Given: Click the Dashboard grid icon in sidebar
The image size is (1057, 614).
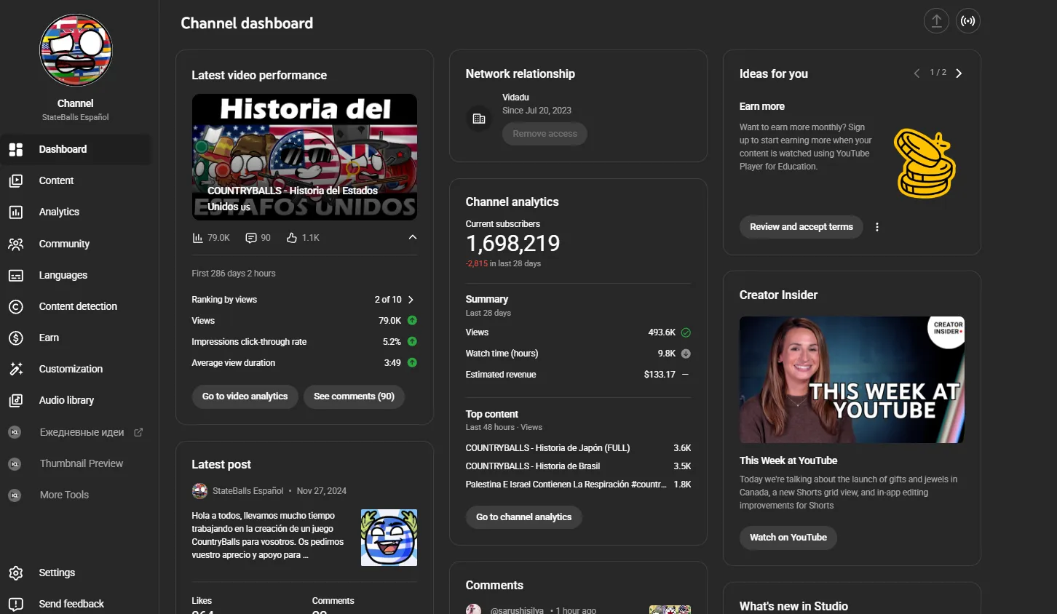Looking at the screenshot, I should (16, 149).
